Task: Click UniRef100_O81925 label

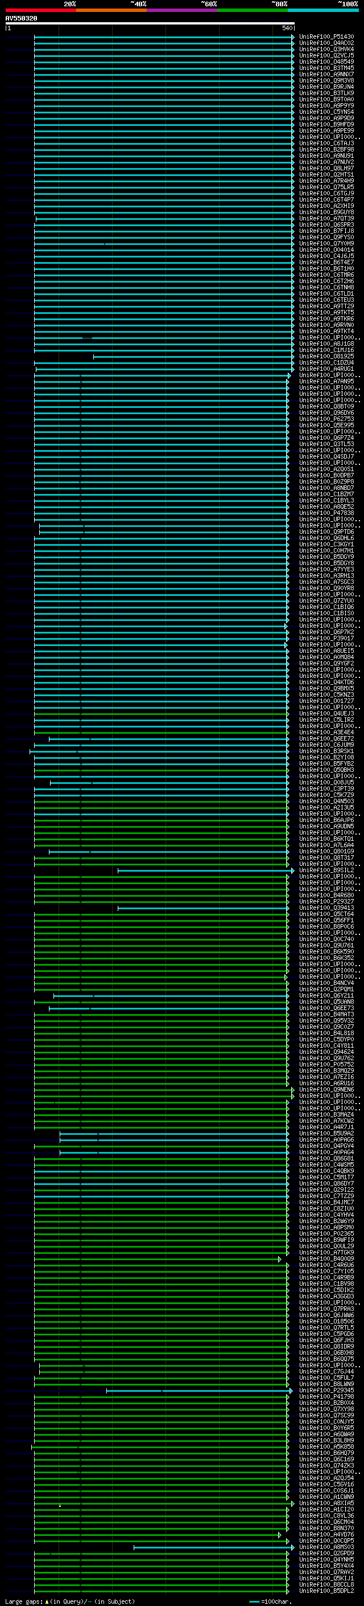Action: (x=326, y=357)
